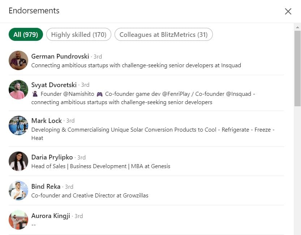Image resolution: width=301 pixels, height=235 pixels.
Task: Click Aurora Kingji's name
Action: tap(50, 216)
